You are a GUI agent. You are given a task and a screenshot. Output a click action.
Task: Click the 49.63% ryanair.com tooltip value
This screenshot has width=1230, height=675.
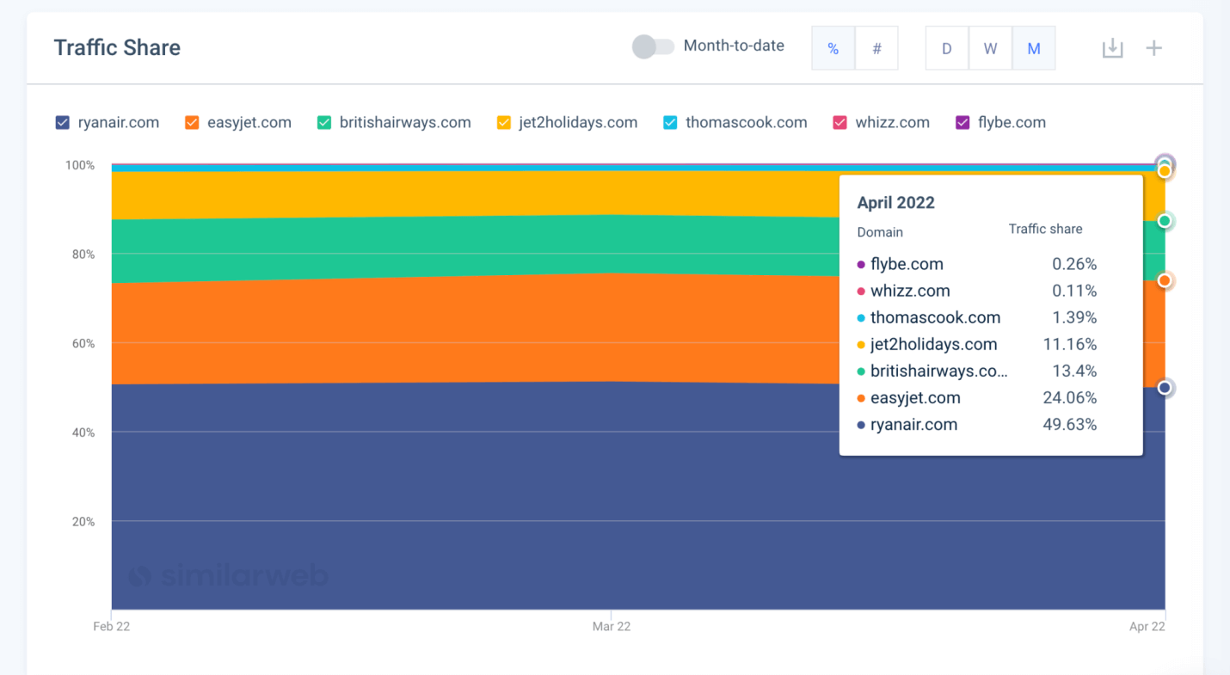click(x=1069, y=425)
